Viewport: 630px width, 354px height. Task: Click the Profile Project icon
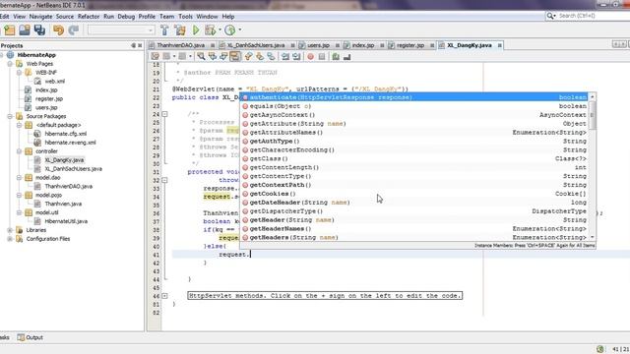tap(229, 30)
